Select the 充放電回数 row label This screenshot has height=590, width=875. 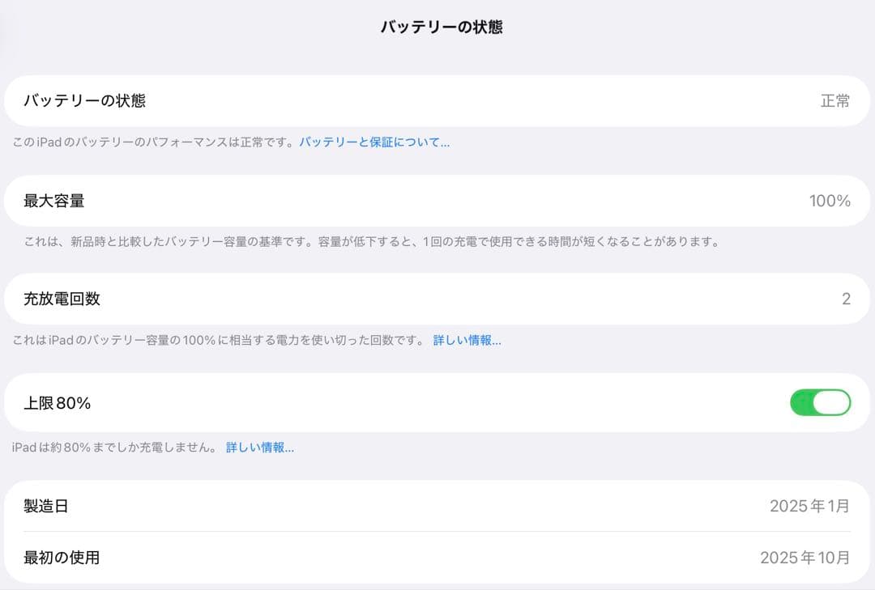pos(62,299)
